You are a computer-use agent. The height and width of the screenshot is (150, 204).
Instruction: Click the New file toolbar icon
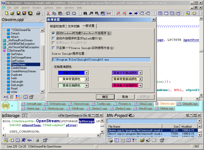pyautogui.click(x=7, y=13)
